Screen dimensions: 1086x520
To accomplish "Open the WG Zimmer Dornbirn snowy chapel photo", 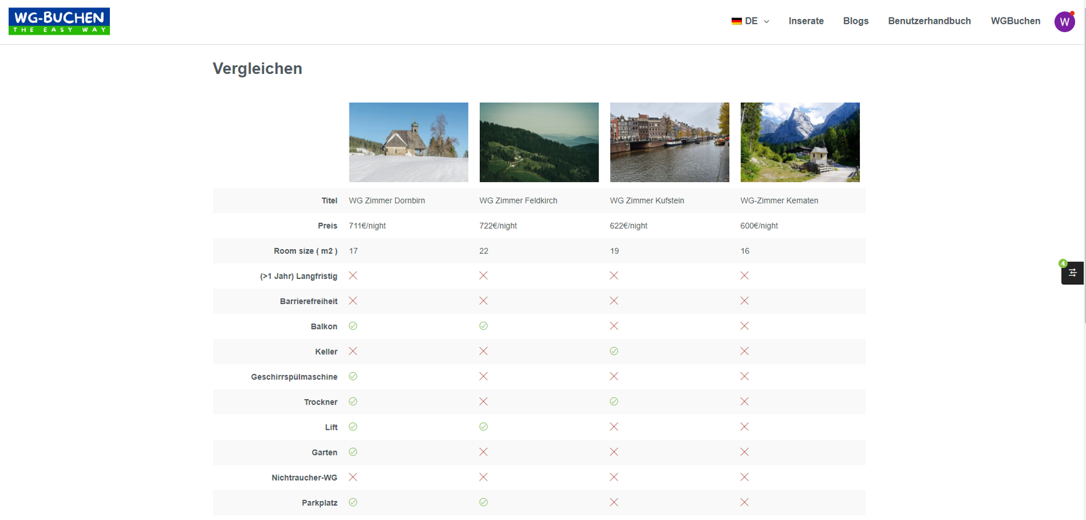I will pos(409,142).
